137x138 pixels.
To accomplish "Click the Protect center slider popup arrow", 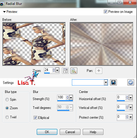I will [x=131, y=117].
